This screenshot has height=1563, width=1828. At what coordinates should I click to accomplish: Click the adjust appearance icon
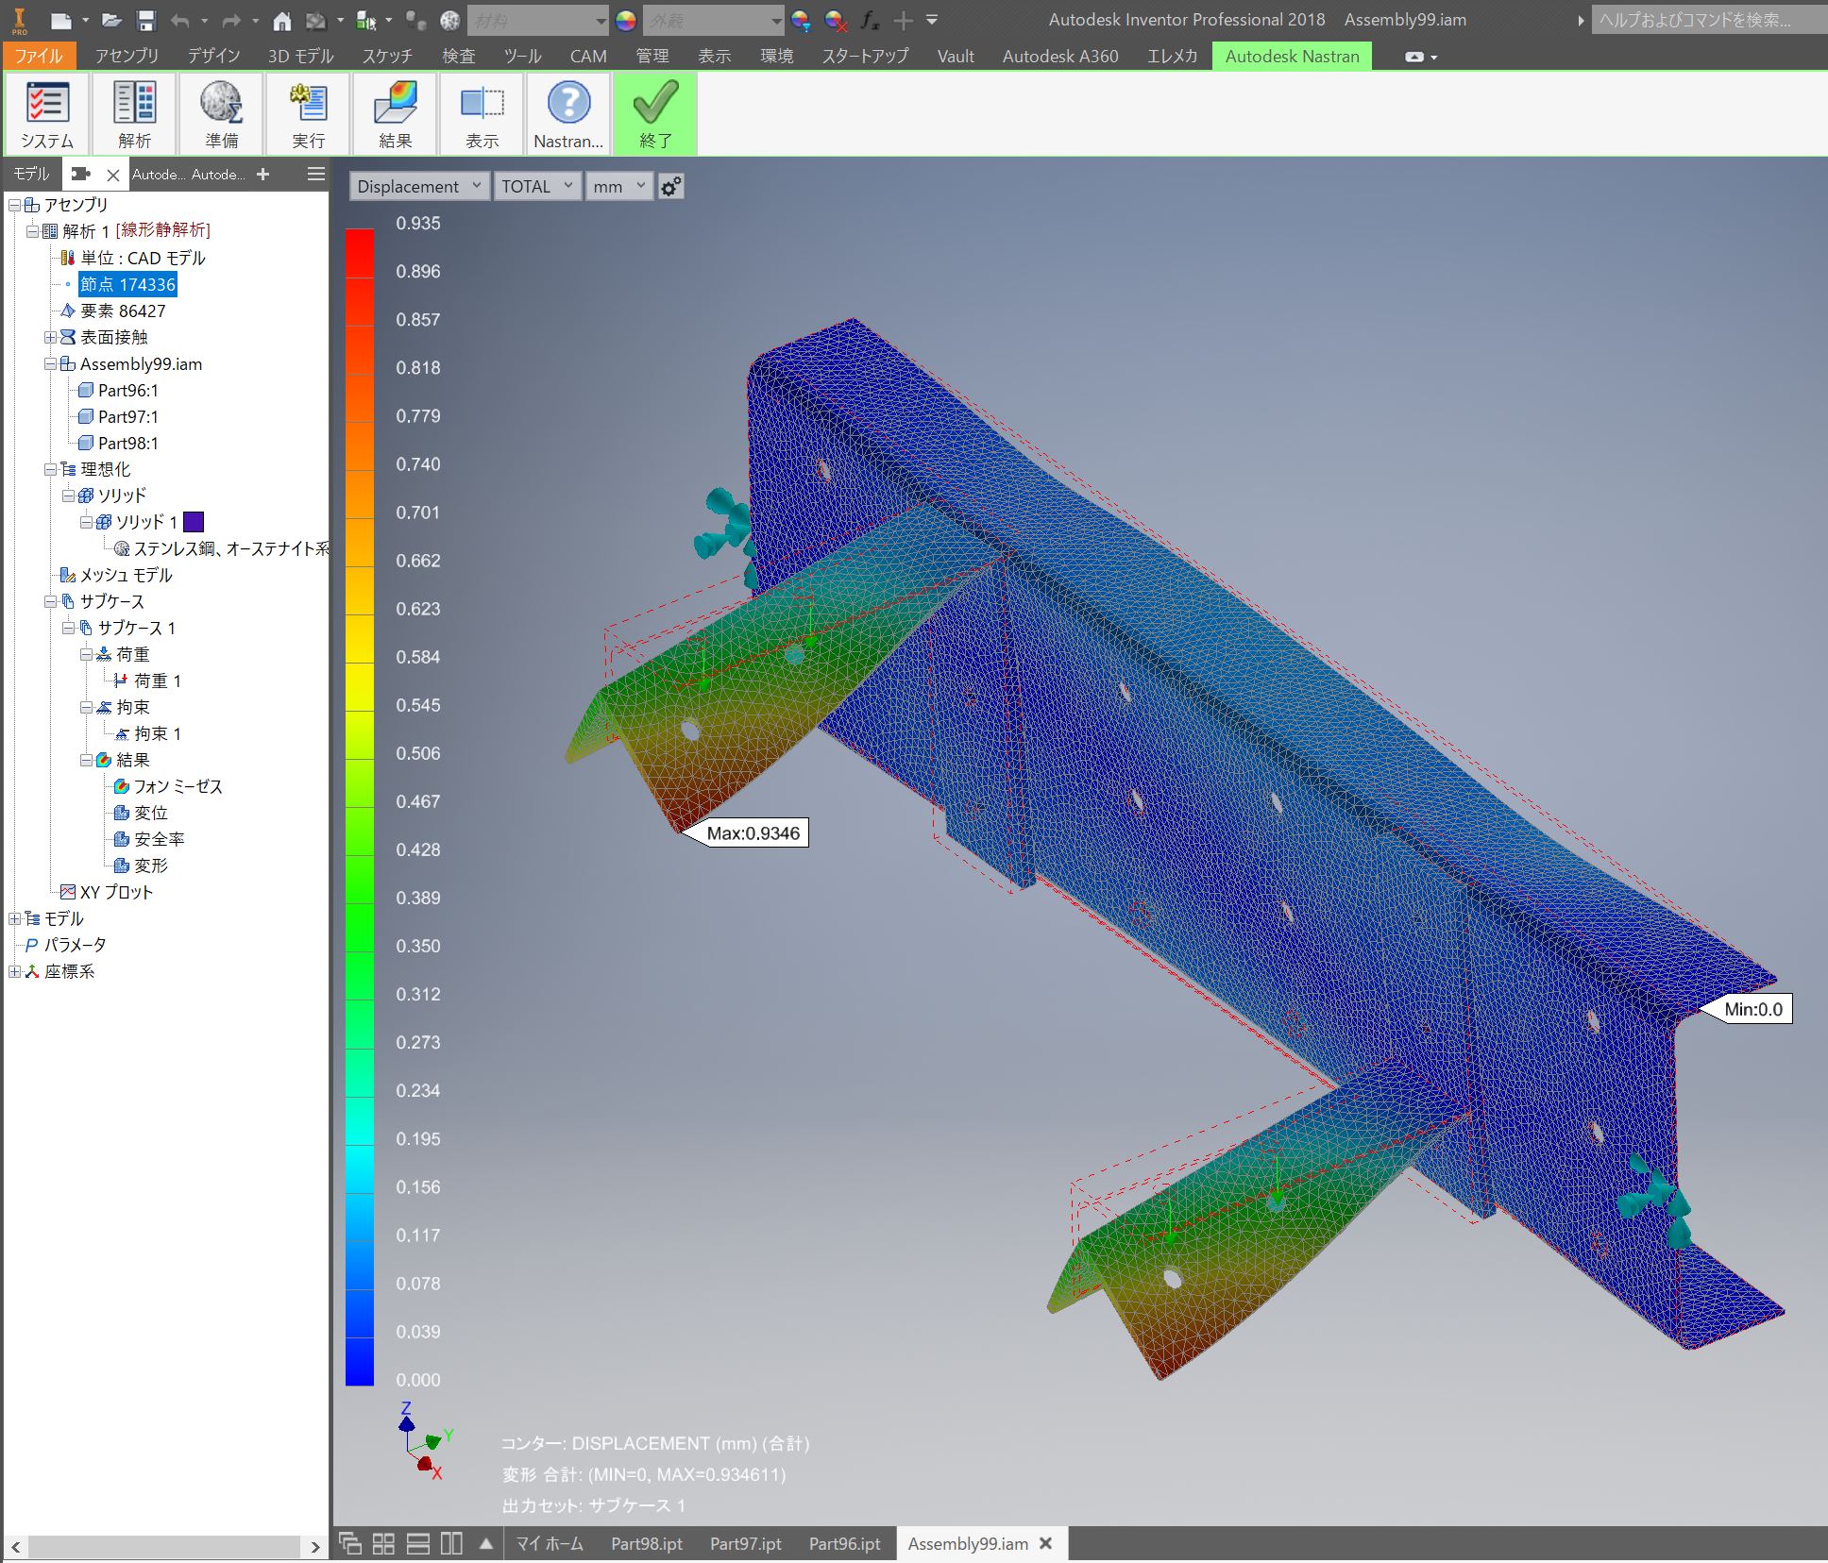coord(801,20)
